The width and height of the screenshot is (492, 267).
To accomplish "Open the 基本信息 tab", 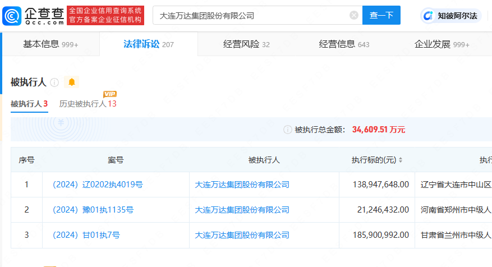I will (x=50, y=44).
